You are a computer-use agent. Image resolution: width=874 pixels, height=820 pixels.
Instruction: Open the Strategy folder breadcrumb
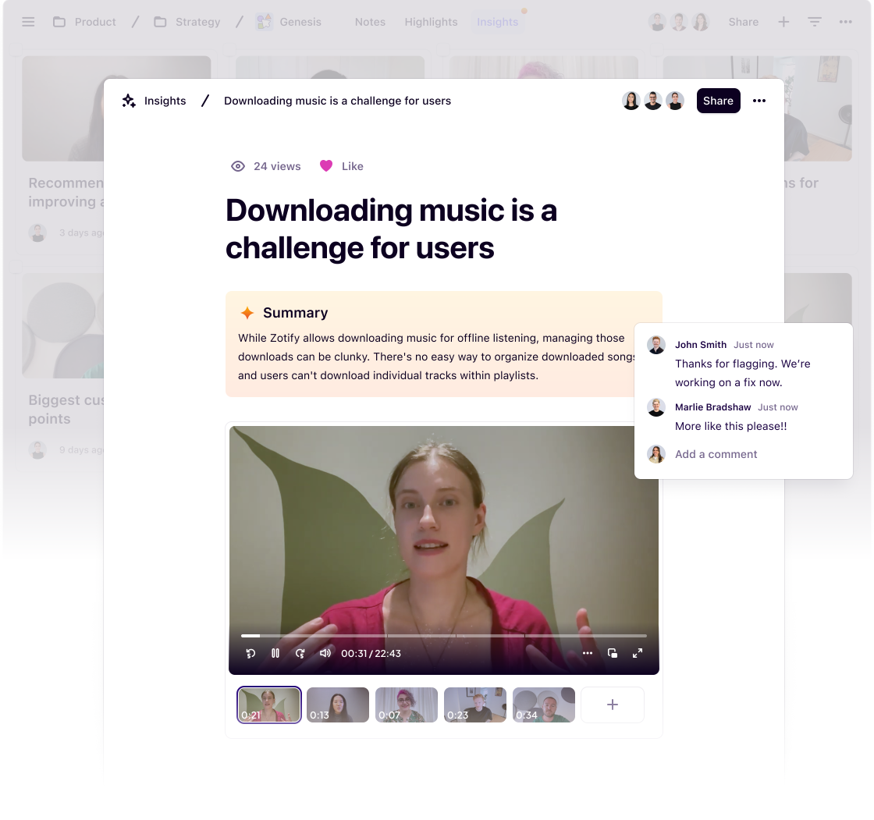(x=187, y=22)
